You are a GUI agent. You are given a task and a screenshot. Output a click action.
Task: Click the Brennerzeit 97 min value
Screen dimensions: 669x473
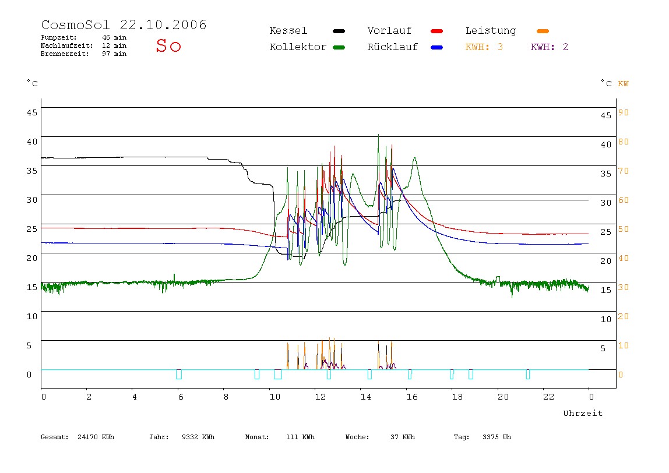click(x=114, y=54)
